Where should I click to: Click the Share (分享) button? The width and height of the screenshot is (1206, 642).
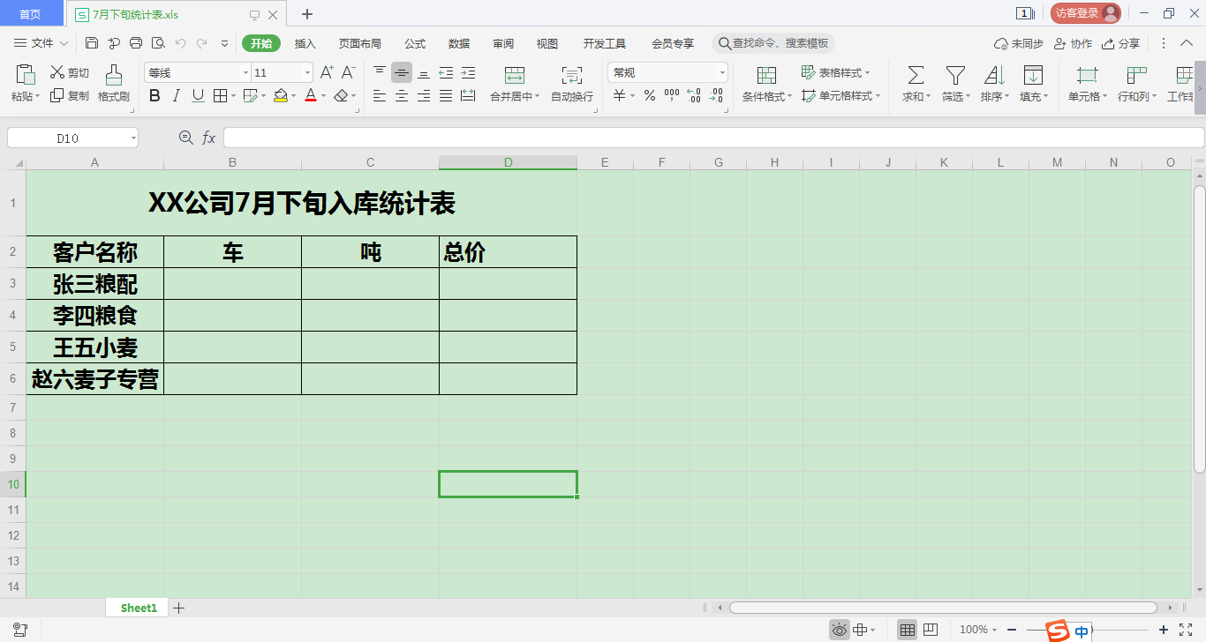(1120, 43)
